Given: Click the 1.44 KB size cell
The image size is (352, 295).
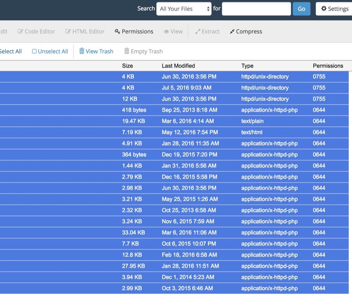Looking at the screenshot, I should 132,166.
